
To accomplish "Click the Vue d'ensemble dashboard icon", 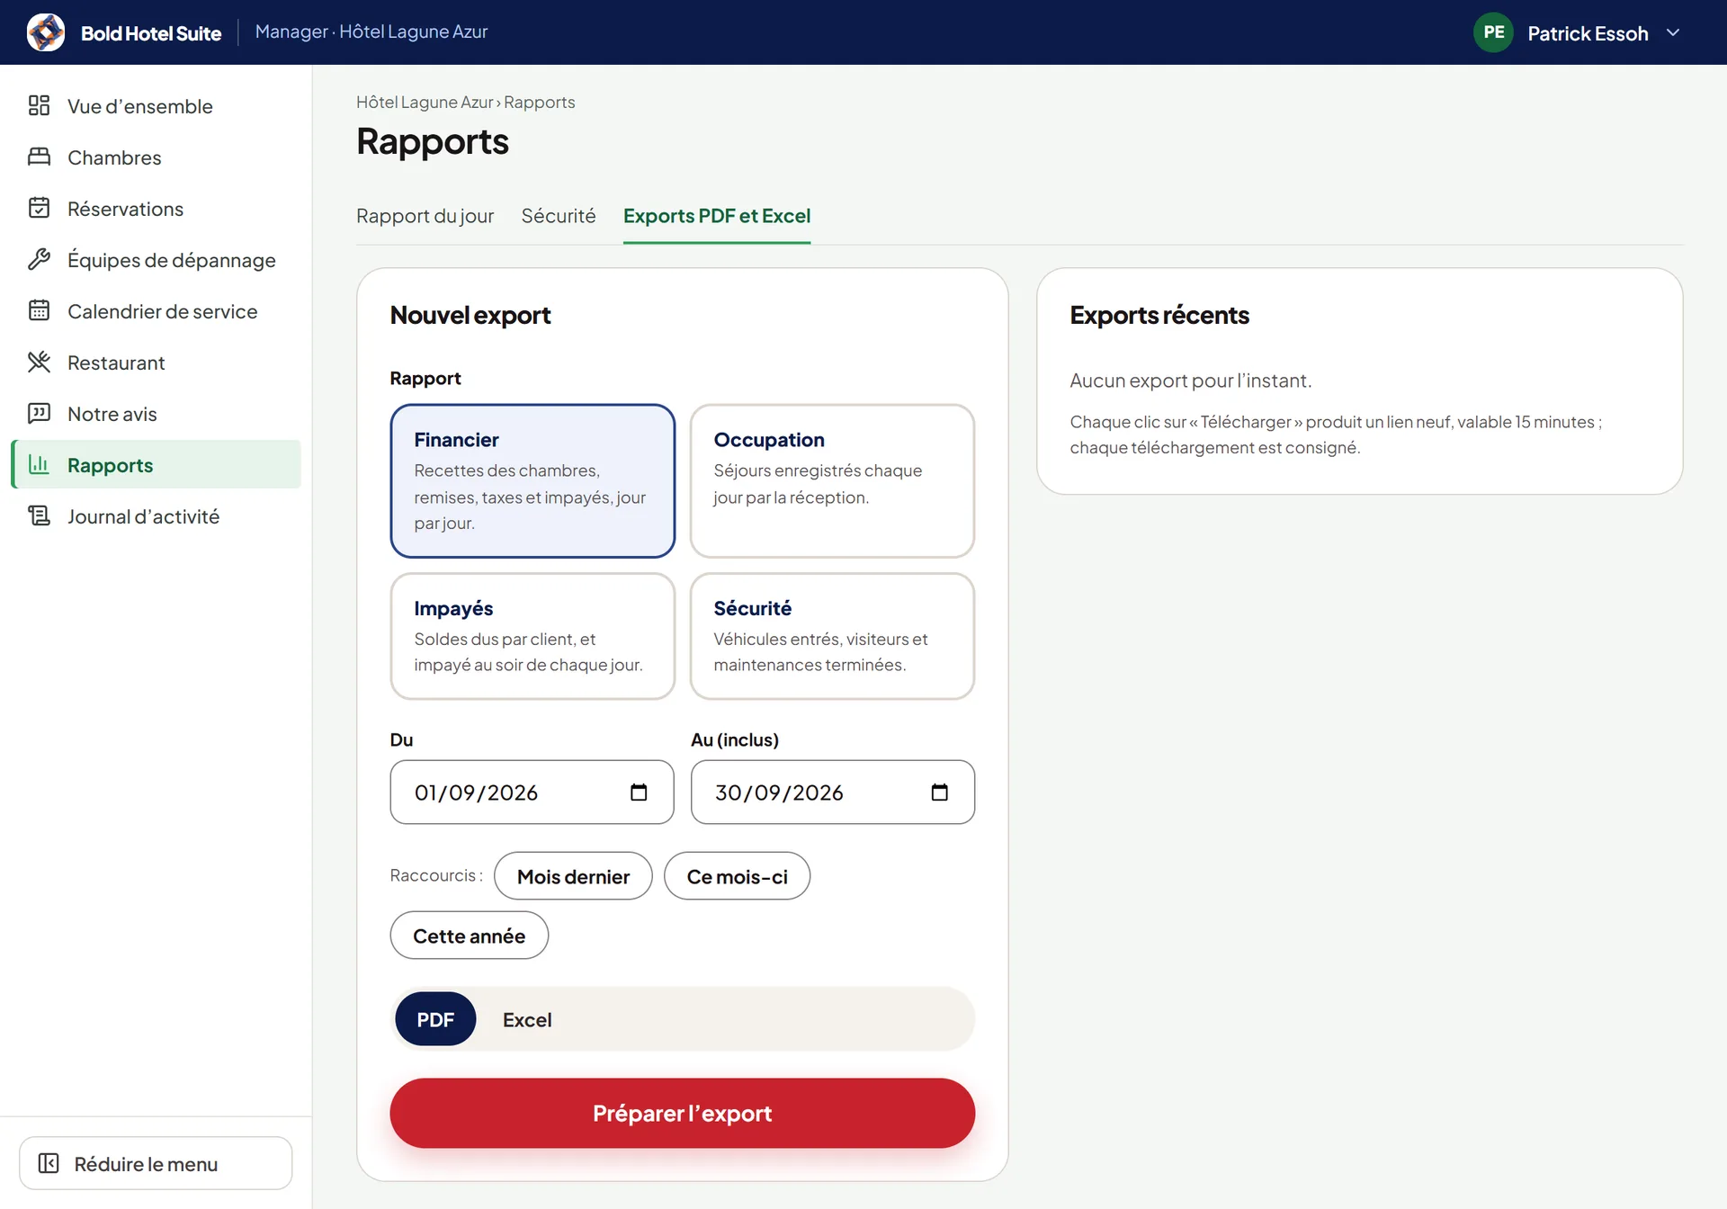I will click(39, 106).
